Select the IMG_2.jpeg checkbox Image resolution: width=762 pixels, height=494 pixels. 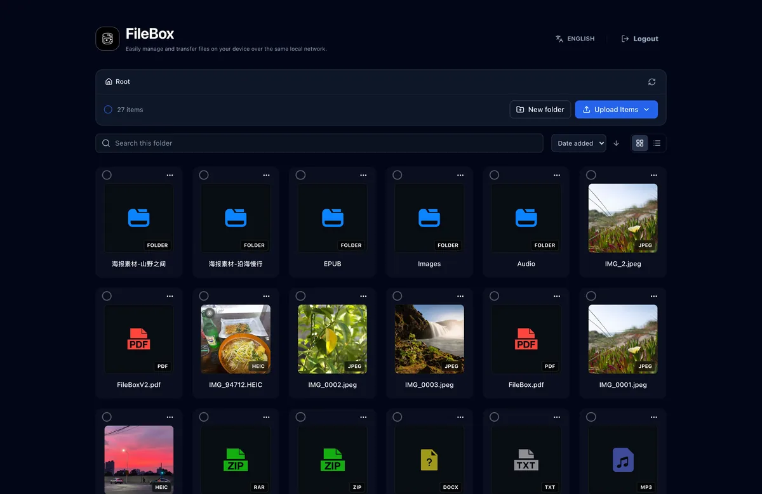coord(591,175)
